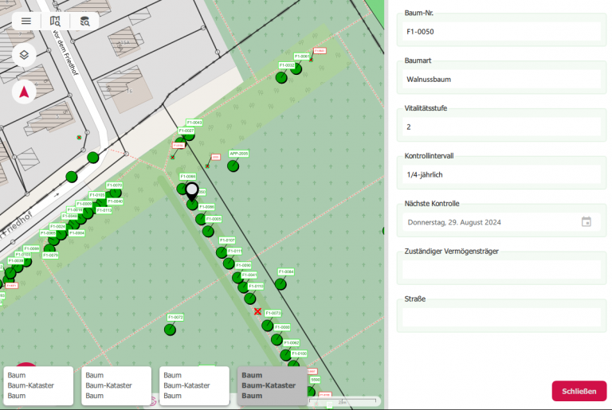Click the F1-0039 tree label
Screen dimensions: 612x410
click(x=16, y=260)
